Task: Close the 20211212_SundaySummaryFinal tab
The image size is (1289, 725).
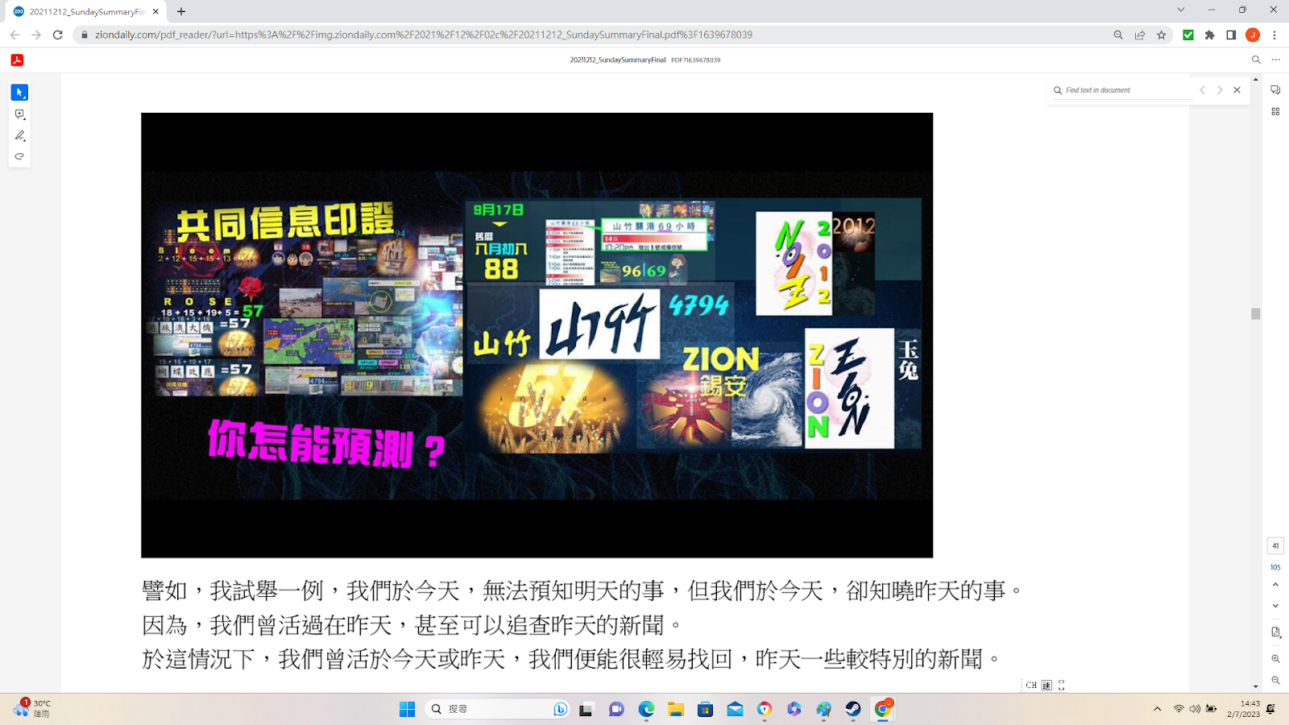Action: click(x=155, y=11)
